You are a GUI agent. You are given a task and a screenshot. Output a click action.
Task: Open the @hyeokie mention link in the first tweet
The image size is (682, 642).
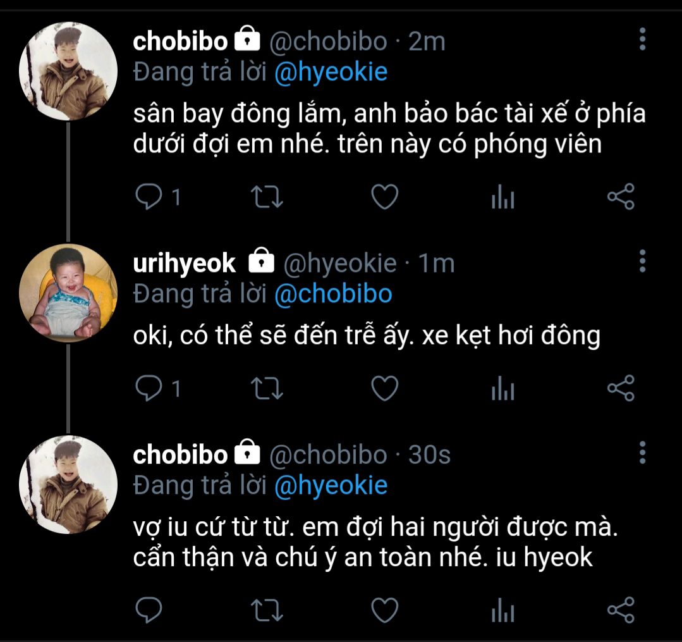(331, 73)
